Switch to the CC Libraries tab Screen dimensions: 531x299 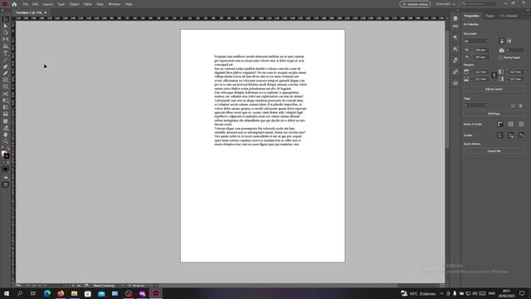[x=509, y=16]
